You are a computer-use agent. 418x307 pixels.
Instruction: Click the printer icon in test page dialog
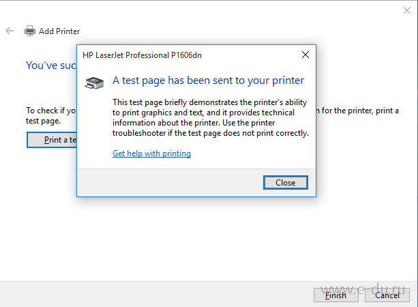(x=94, y=83)
